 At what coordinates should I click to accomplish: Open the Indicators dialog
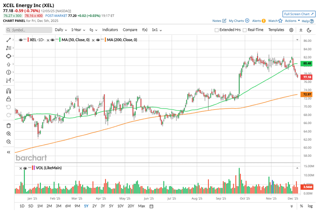click(x=110, y=30)
